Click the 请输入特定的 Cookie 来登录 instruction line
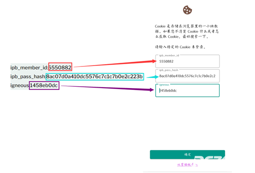Image resolution: width=255 pixels, height=173 pixels. [180, 47]
